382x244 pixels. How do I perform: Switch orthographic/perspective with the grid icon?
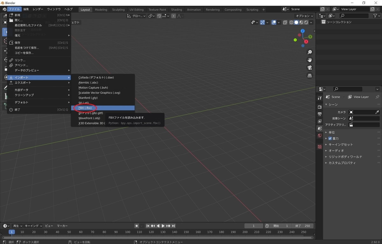[309, 75]
